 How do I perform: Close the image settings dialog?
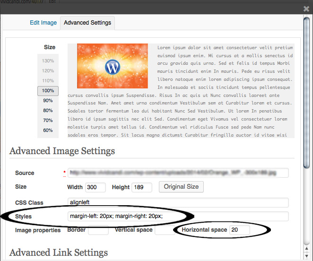[306, 9]
